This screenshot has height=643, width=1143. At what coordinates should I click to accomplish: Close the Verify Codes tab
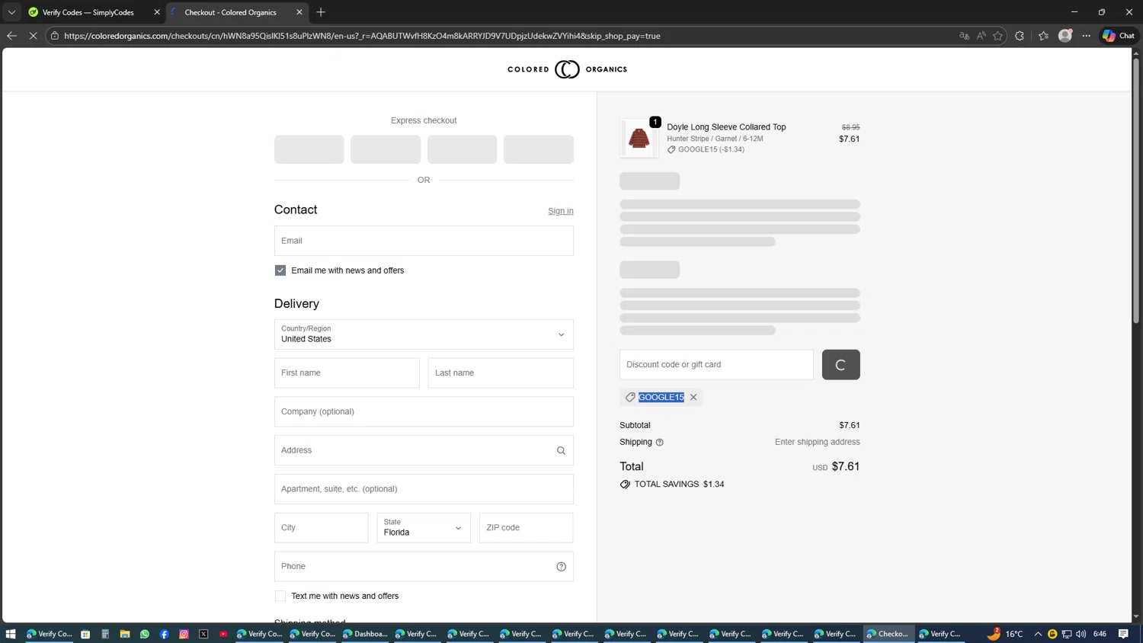point(157,12)
